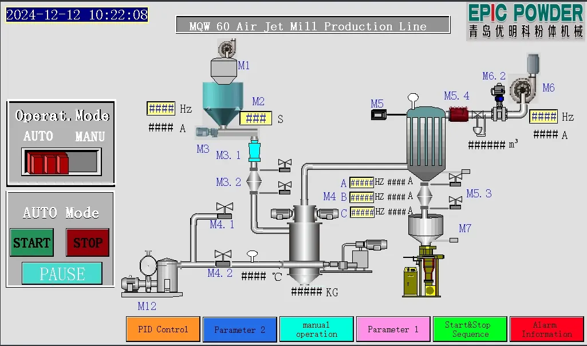Open the manual operation screen

coord(316,329)
